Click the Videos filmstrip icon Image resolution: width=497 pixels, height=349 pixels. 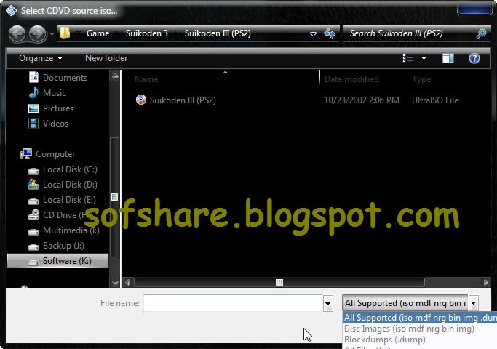33,123
